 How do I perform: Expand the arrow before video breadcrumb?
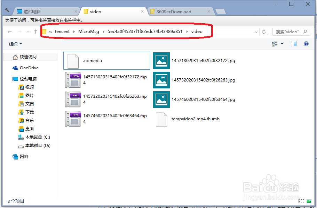[187, 32]
